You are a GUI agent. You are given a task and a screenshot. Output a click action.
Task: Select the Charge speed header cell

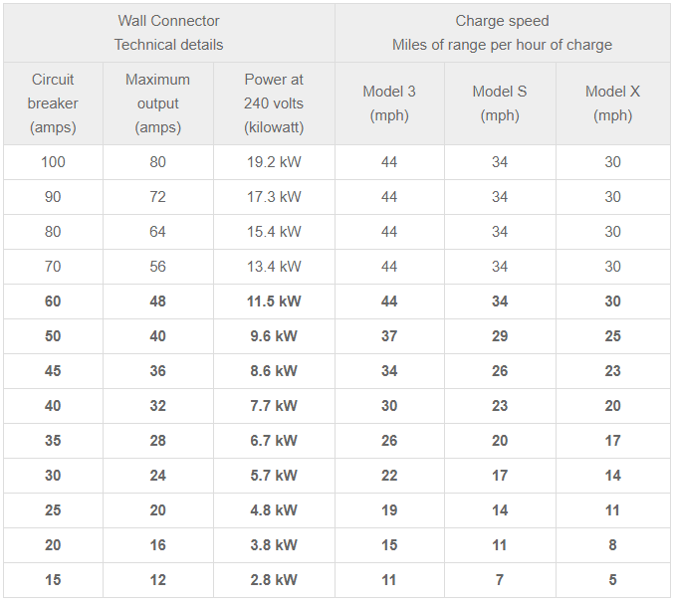pyautogui.click(x=502, y=33)
